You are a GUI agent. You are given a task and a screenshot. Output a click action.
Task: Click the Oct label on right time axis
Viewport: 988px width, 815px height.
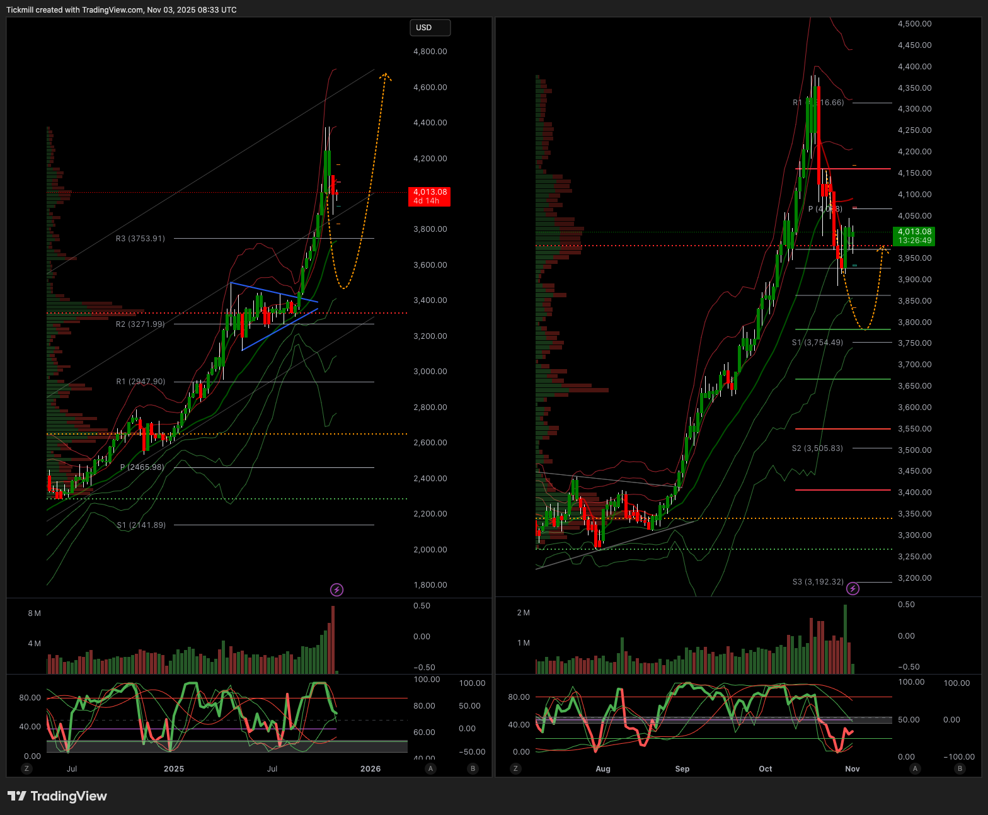765,768
